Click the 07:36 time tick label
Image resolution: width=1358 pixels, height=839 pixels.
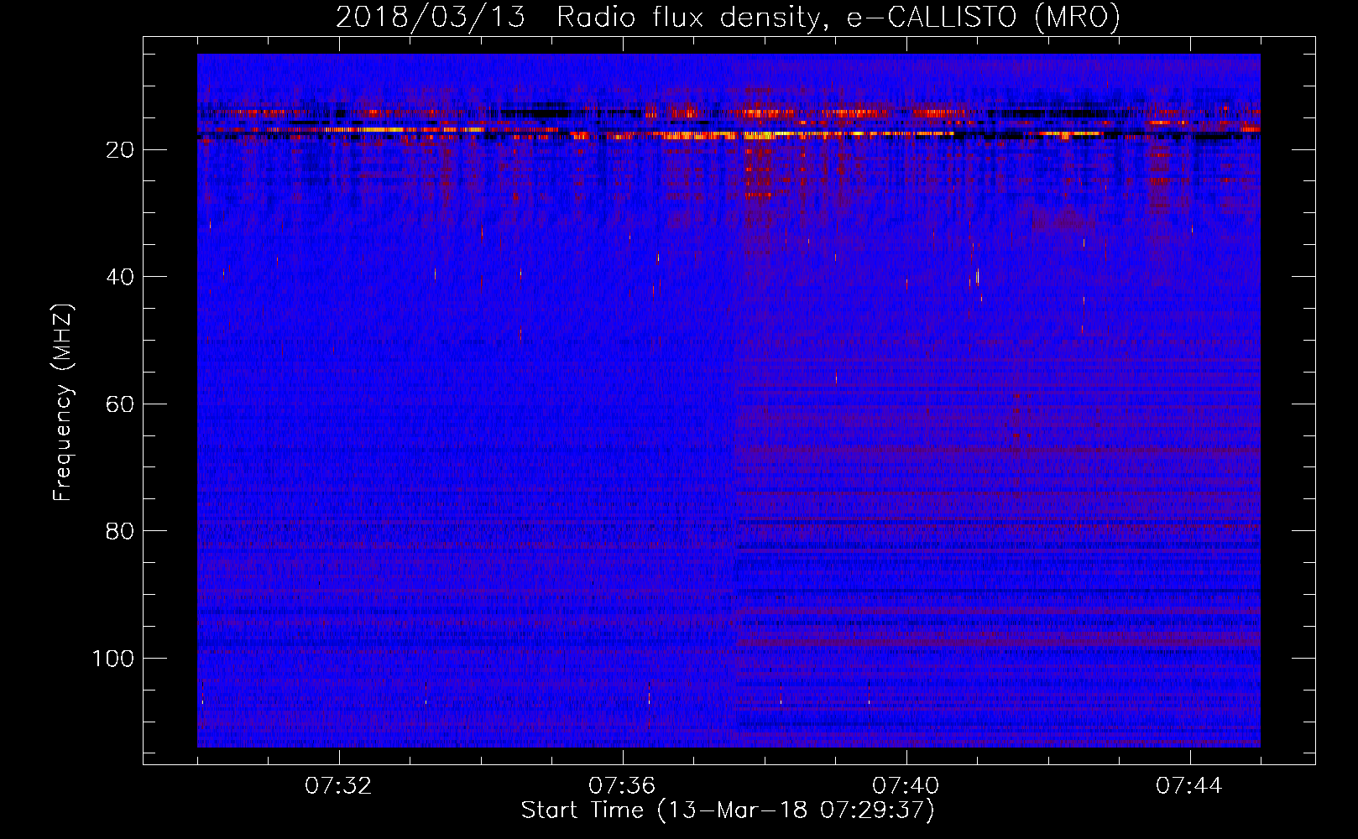[622, 786]
